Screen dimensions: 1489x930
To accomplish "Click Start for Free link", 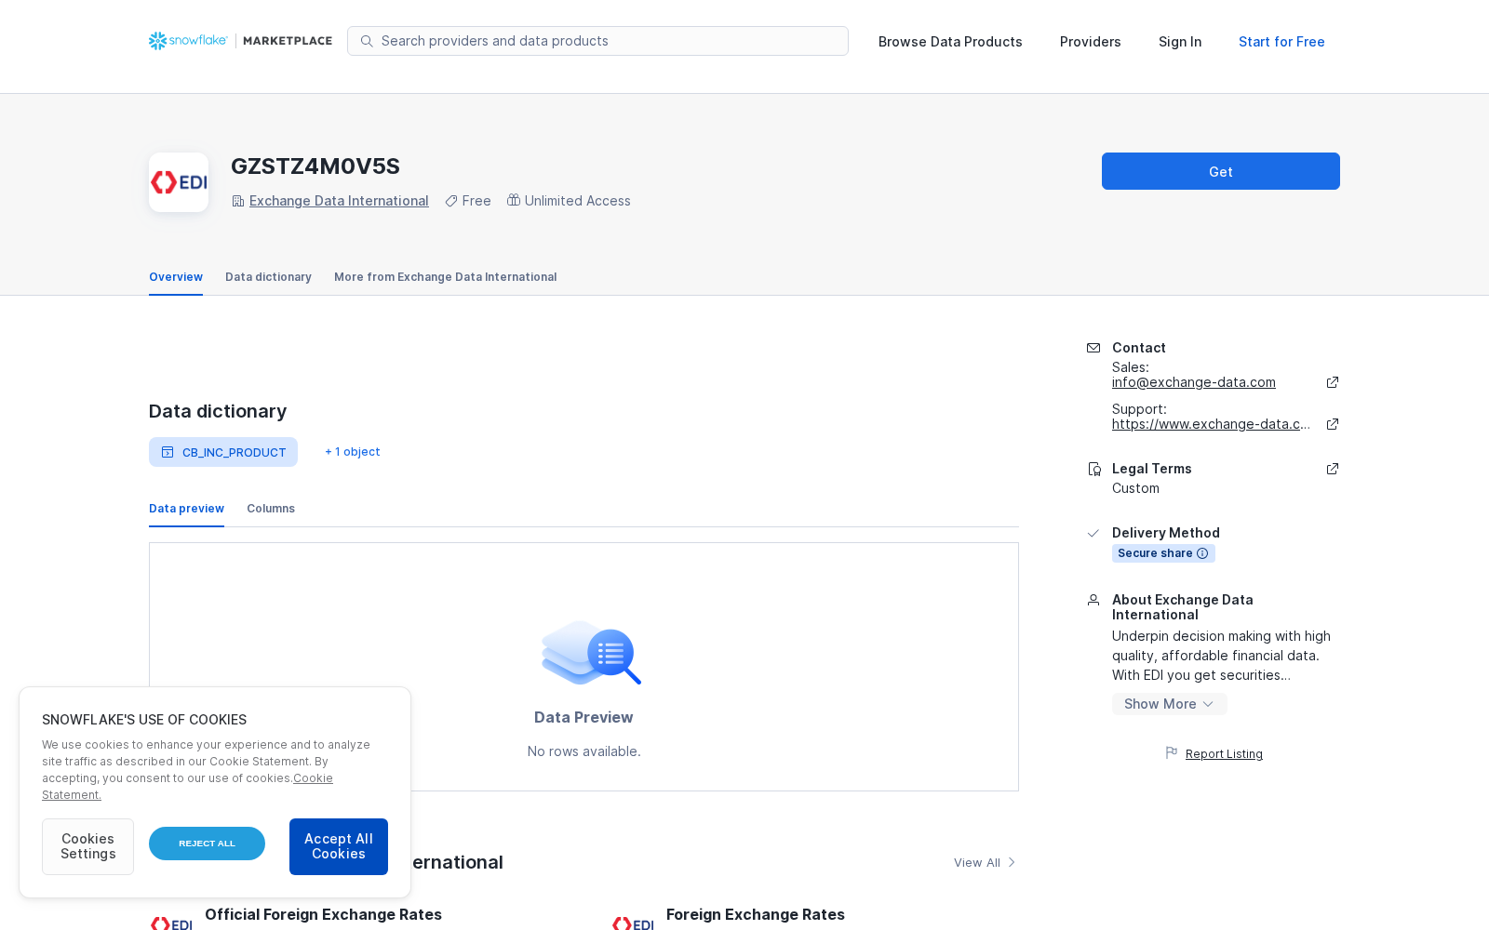I will coord(1281,42).
